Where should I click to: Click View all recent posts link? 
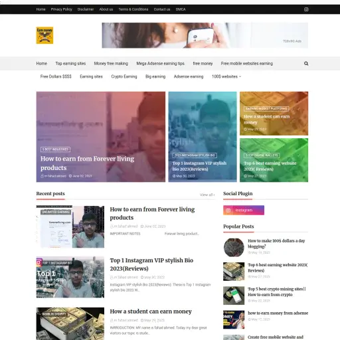207,195
